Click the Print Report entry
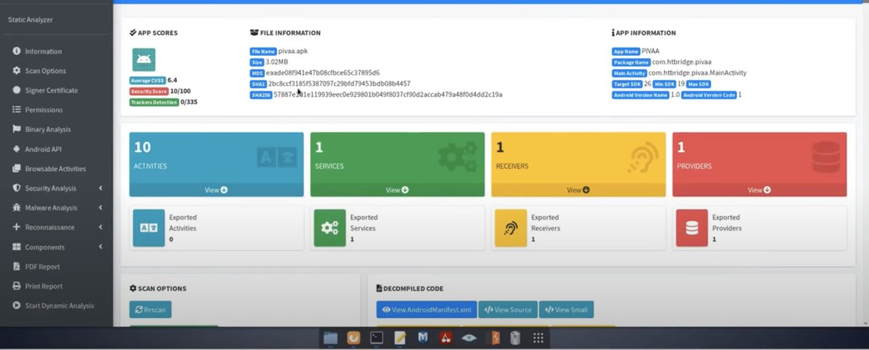The width and height of the screenshot is (869, 350). 43,286
